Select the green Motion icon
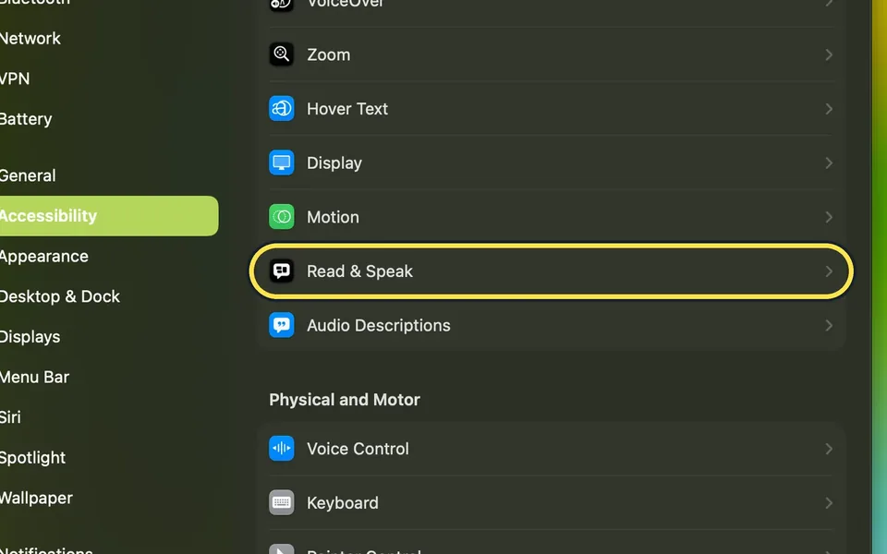 [281, 217]
